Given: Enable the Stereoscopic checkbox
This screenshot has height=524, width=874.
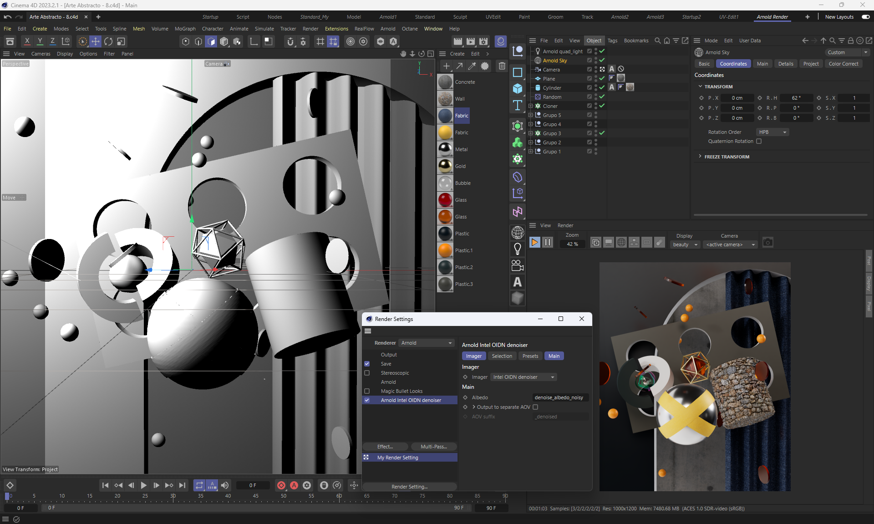Looking at the screenshot, I should (x=367, y=373).
